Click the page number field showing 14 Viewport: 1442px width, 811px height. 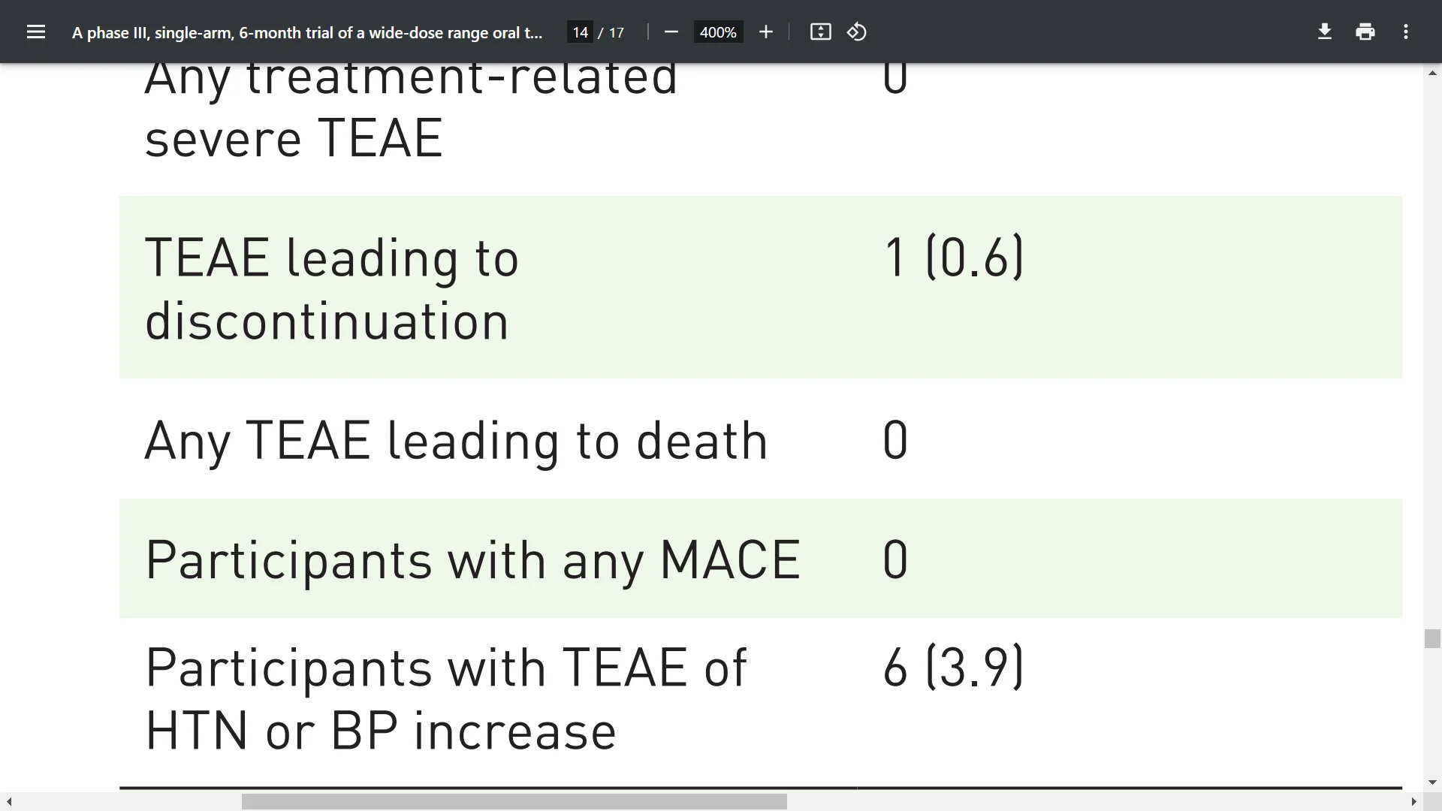[x=580, y=32]
